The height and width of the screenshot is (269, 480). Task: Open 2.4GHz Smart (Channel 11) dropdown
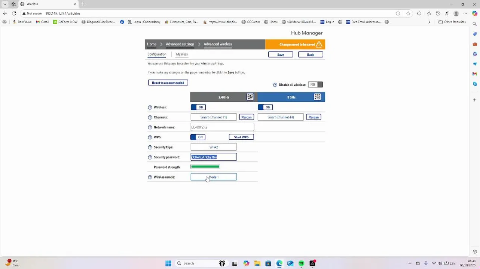tap(214, 117)
